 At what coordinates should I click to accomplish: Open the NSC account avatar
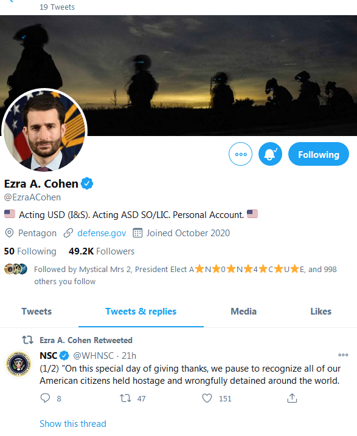coord(19,364)
